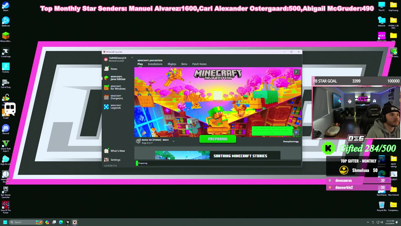Open Task View on the taskbar
The height and width of the screenshot is (226, 401).
54,222
